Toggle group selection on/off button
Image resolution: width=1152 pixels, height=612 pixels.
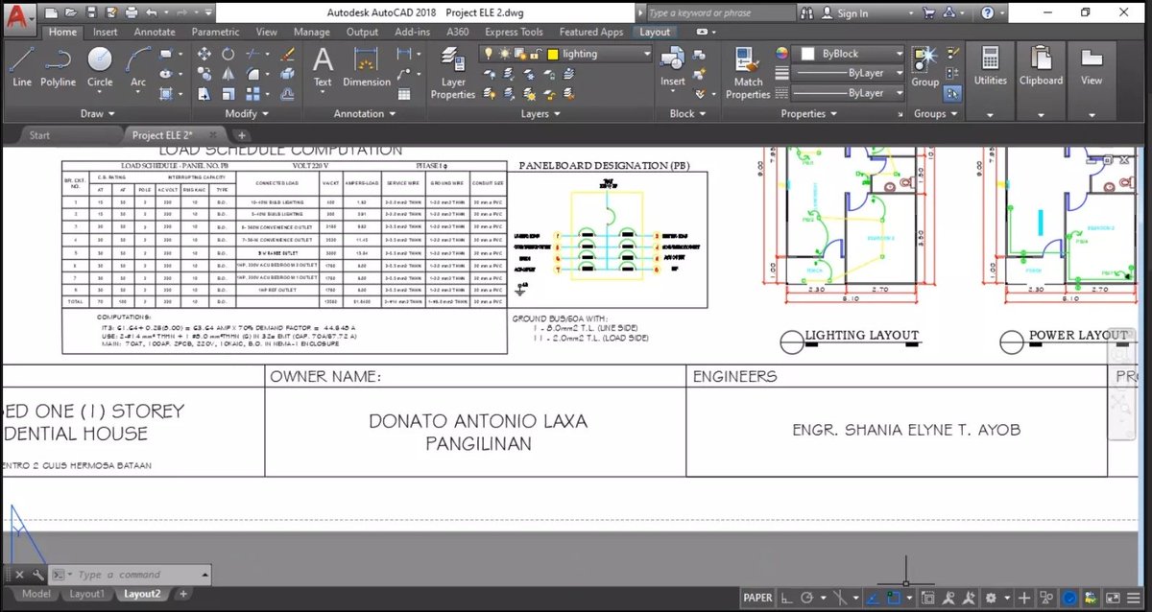point(951,93)
